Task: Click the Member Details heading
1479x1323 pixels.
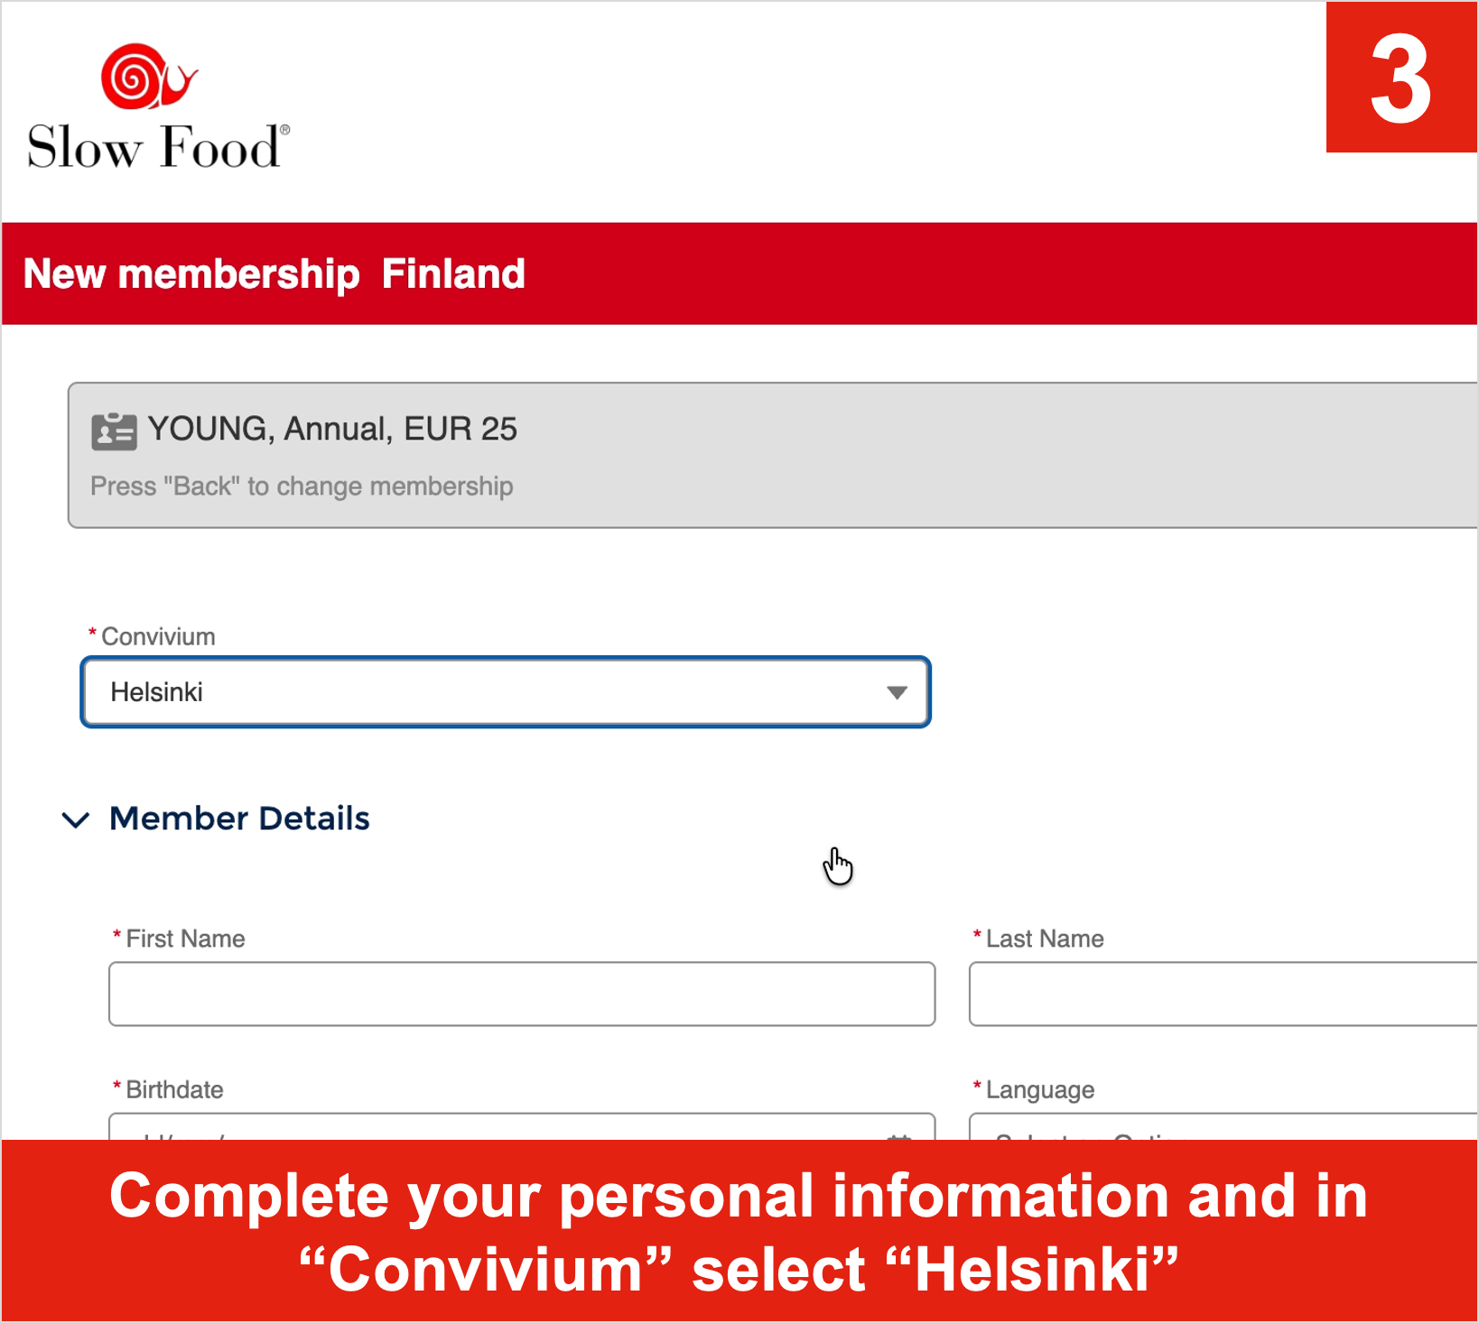Action: pyautogui.click(x=239, y=819)
